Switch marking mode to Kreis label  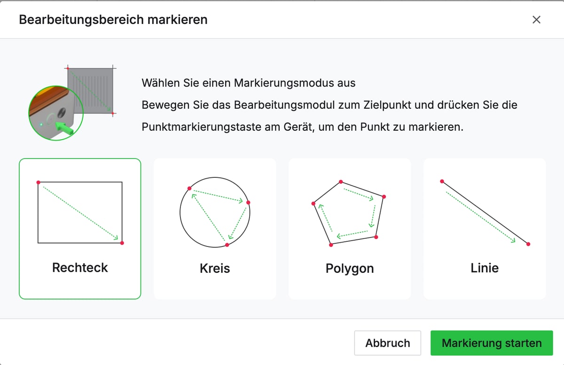[x=215, y=269]
